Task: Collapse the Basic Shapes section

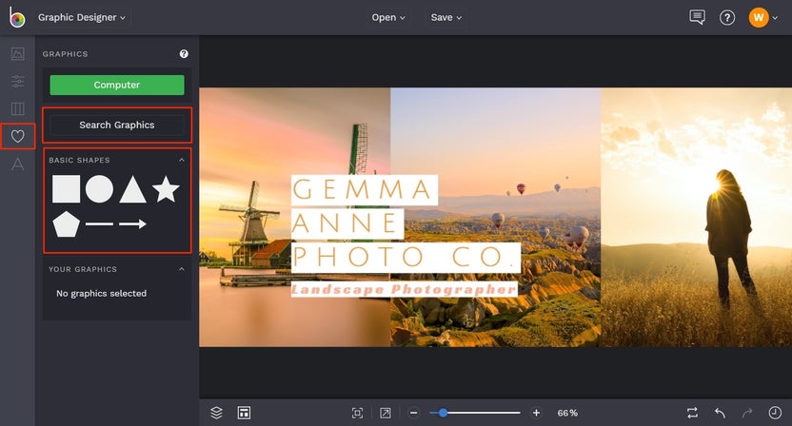Action: click(x=182, y=161)
